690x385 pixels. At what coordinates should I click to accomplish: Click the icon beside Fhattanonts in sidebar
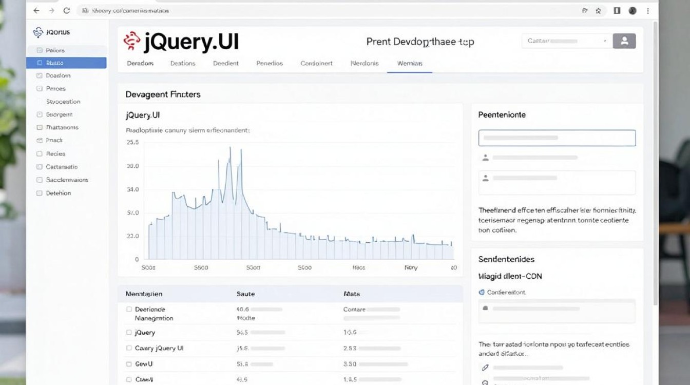(x=40, y=127)
